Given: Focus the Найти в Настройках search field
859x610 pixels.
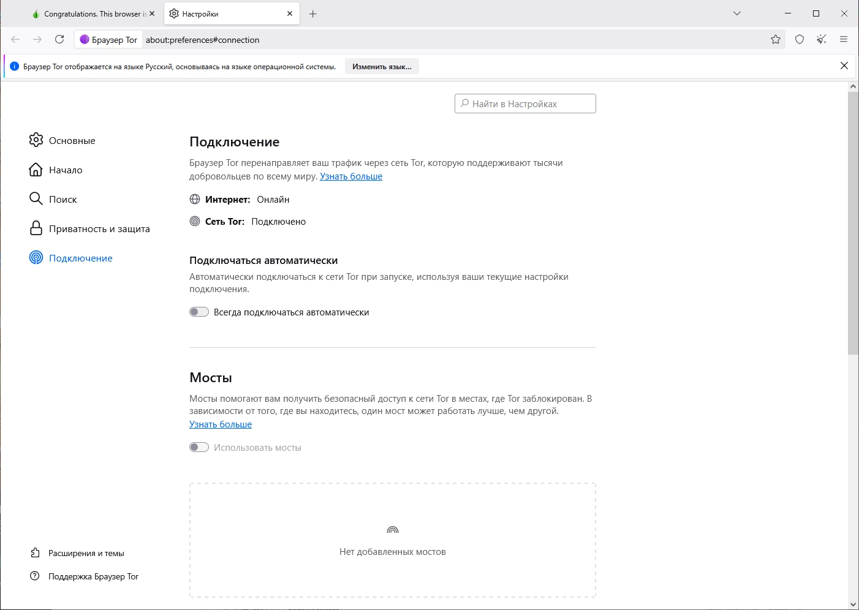Looking at the screenshot, I should click(525, 104).
